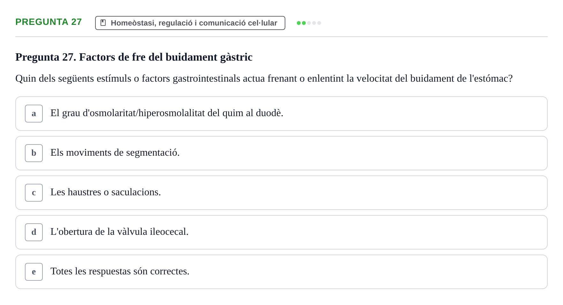
Task: Click the question title Factors de fre
Action: coord(134,57)
